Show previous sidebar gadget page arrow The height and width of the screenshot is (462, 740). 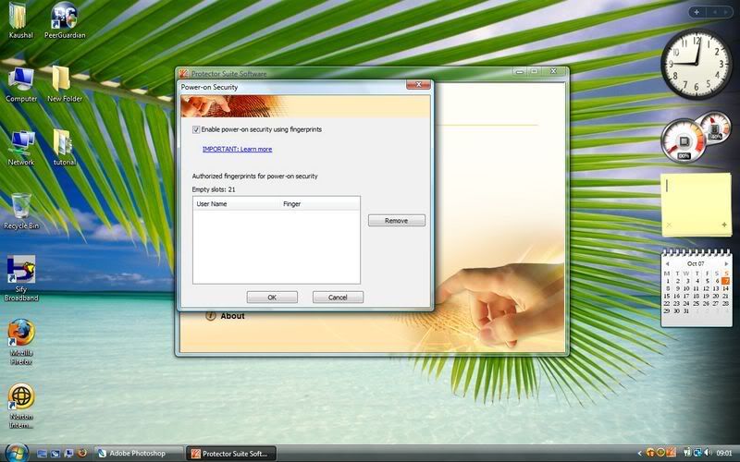(714, 12)
